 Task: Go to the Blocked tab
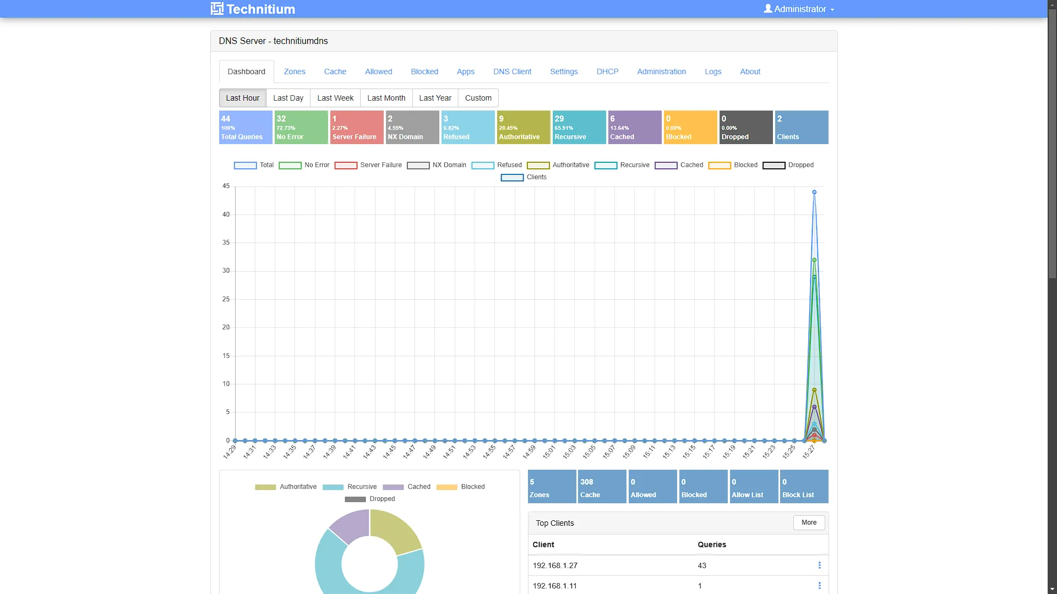[x=424, y=71]
